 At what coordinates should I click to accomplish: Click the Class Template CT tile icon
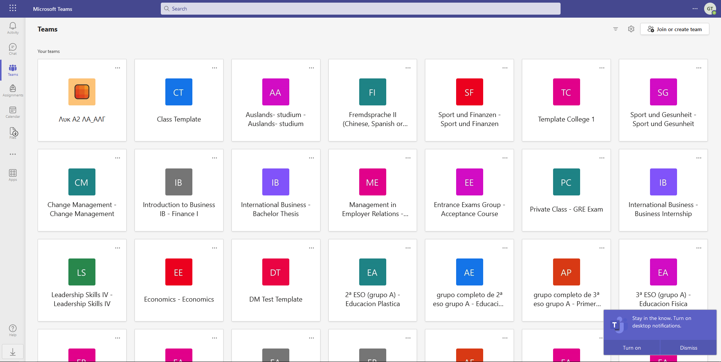[x=179, y=92]
